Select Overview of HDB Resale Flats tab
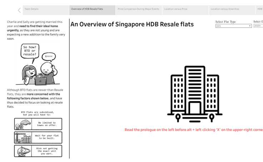The image size is (263, 162). coord(92,9)
